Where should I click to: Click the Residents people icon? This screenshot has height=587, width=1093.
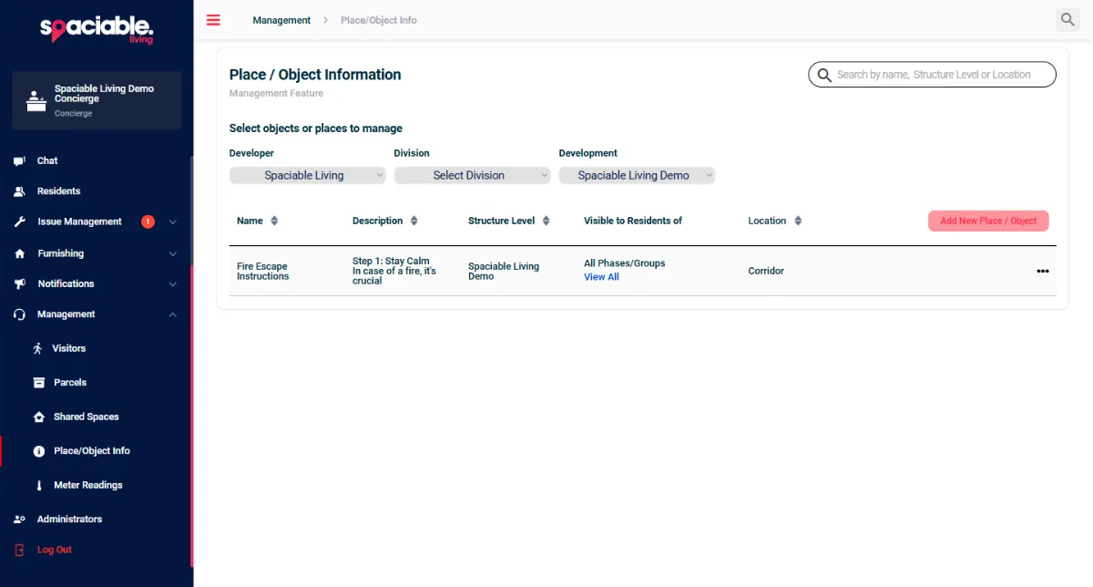[19, 191]
